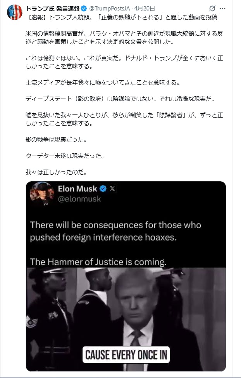Click the トランプ氏 発言速報 account name
Image resolution: width=241 pixels, height=378 pixels.
(x=53, y=8)
